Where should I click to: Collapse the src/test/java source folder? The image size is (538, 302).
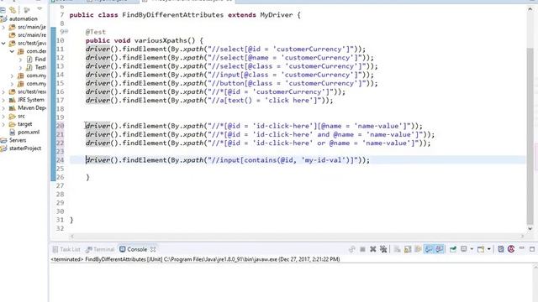pos(3,43)
